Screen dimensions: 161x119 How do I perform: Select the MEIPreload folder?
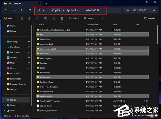[x=92, y=73]
